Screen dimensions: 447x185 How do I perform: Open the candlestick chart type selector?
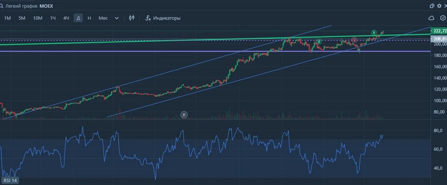[132, 18]
